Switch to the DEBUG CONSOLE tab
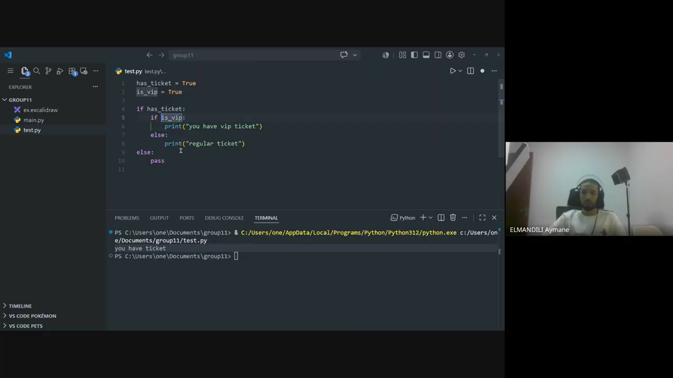Image resolution: width=673 pixels, height=378 pixels. [224, 218]
